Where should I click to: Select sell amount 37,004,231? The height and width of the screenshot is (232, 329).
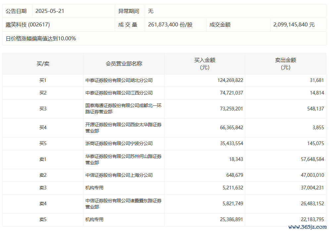point(312,188)
